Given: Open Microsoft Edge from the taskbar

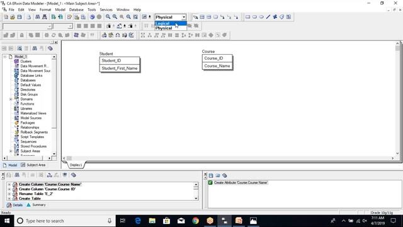Looking at the screenshot, I should [x=138, y=221].
